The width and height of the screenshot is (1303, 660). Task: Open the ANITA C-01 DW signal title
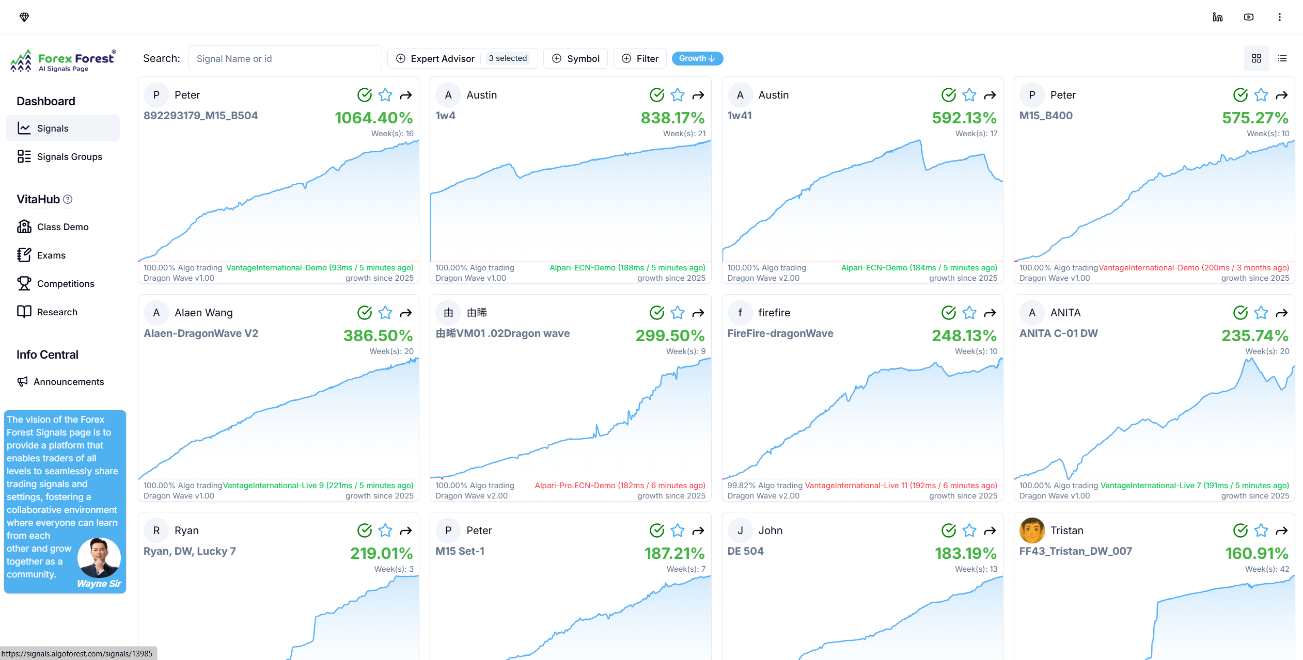pos(1058,333)
